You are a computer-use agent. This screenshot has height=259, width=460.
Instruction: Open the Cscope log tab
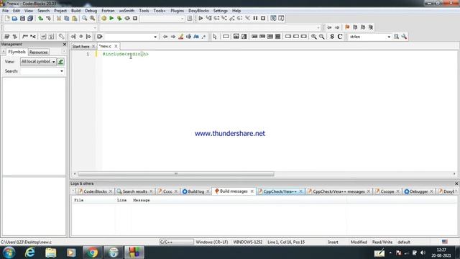(387, 191)
